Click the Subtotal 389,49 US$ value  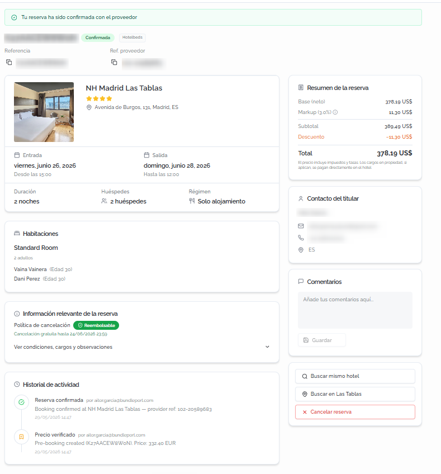[x=399, y=126]
